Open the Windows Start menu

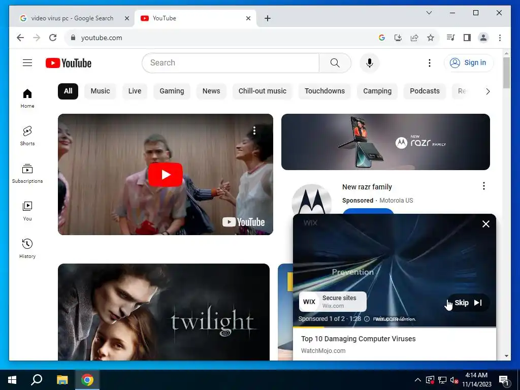pos(12,380)
